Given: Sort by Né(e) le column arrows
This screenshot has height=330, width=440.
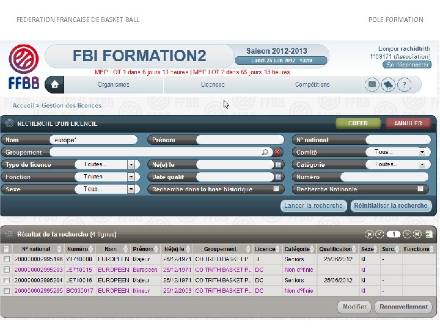Looking at the screenshot, I should [188, 249].
